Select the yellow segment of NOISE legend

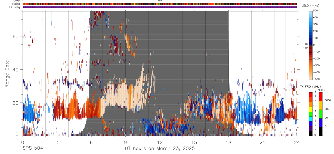[321, 105]
